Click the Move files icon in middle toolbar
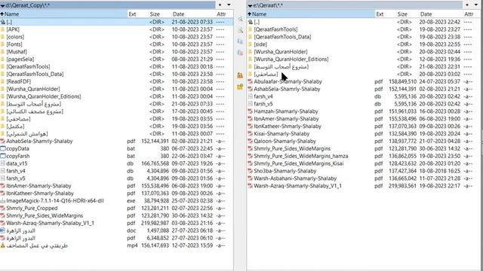Screen dimensions: 483x271 coord(240,53)
